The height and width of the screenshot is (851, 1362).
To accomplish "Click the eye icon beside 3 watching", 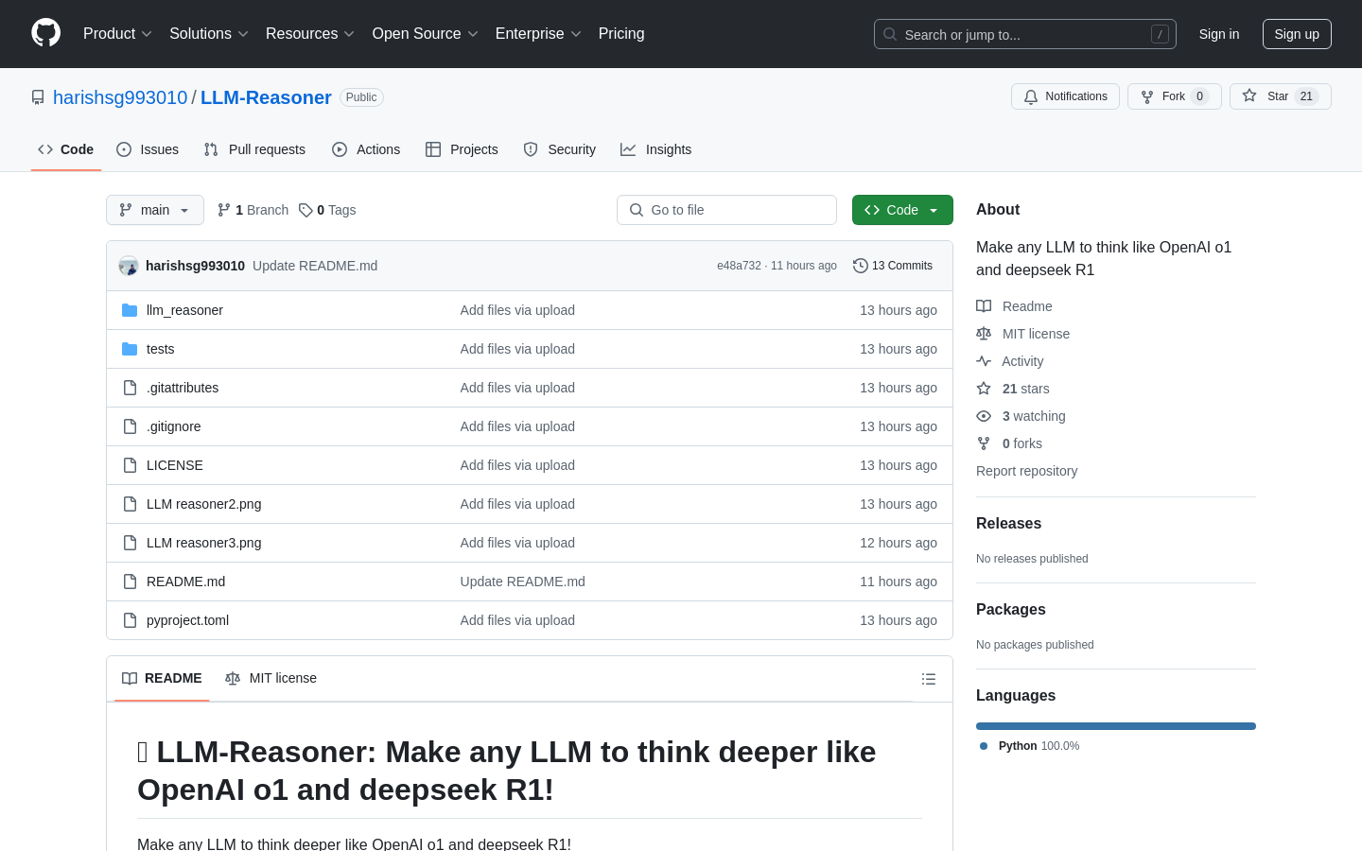I will (984, 416).
